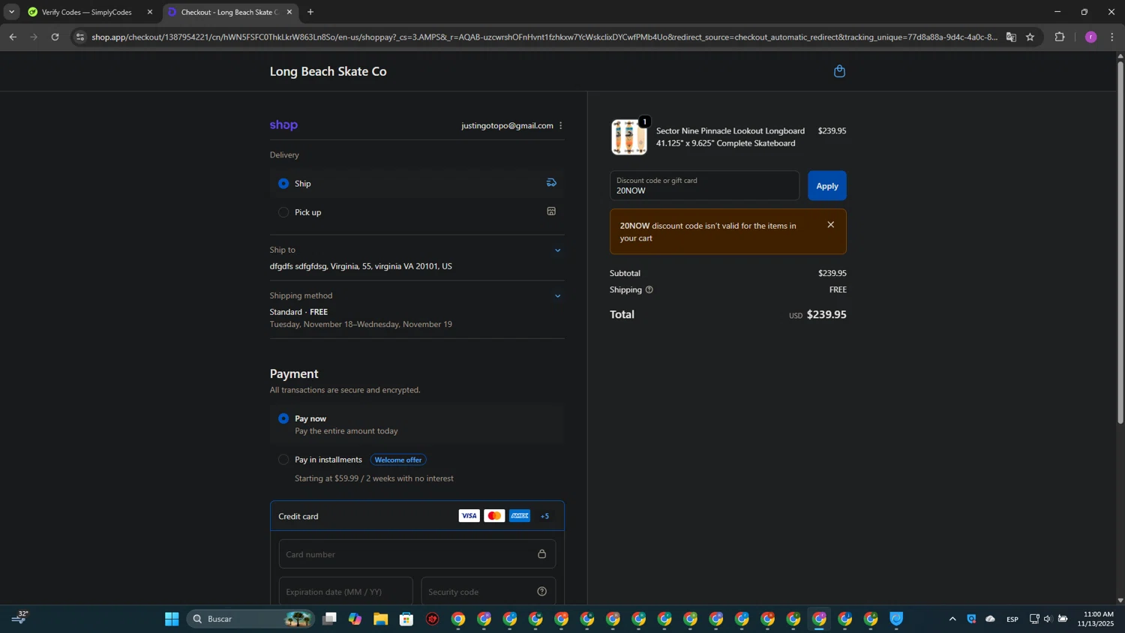
Task: Click the lock icon in the Card number field
Action: point(541,554)
